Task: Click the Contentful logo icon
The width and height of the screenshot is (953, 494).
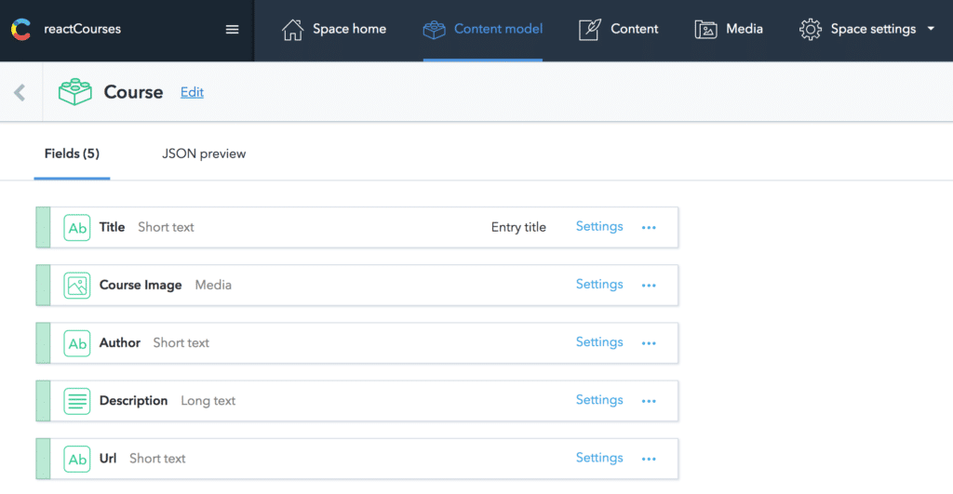Action: pos(20,29)
